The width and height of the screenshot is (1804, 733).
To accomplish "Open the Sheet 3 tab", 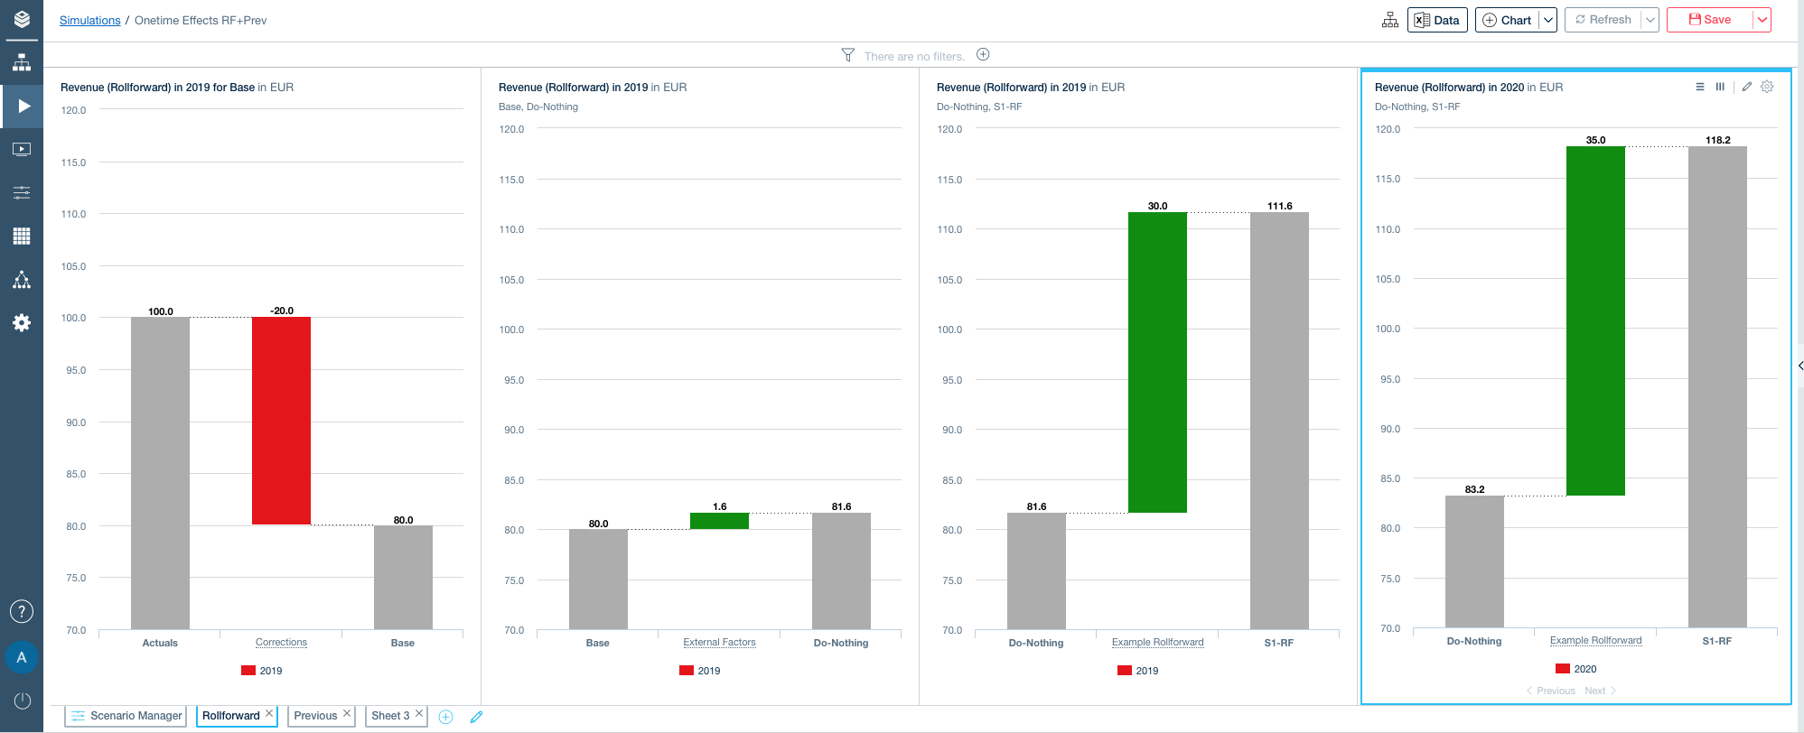I will click(x=389, y=716).
